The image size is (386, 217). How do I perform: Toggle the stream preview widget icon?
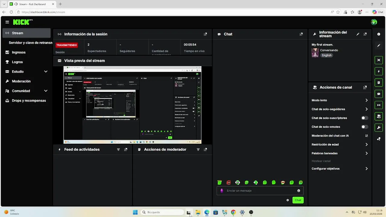379,60
